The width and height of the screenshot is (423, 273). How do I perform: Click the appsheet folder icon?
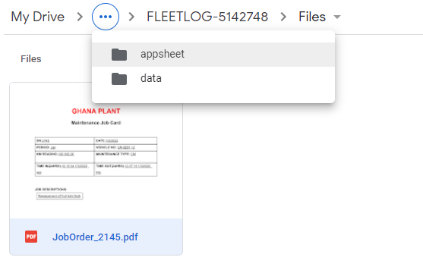coord(119,55)
